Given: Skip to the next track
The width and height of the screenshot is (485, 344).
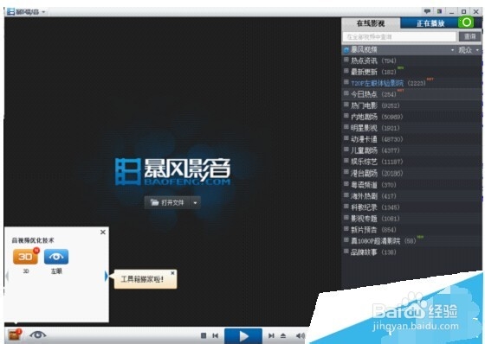Looking at the screenshot, I should pos(271,335).
